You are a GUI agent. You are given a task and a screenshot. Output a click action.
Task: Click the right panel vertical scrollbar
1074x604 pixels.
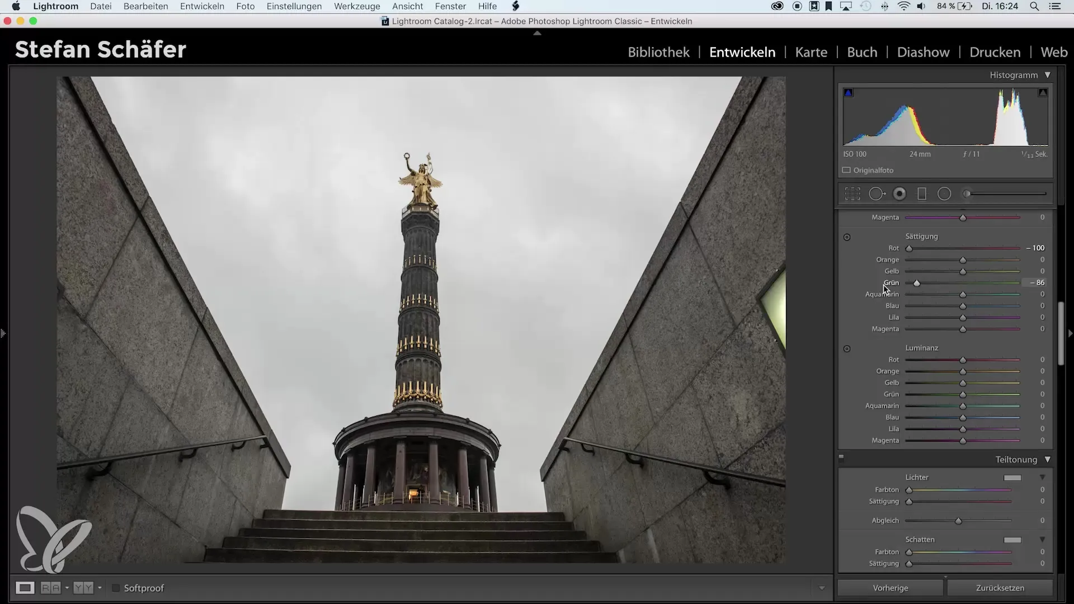(1061, 334)
